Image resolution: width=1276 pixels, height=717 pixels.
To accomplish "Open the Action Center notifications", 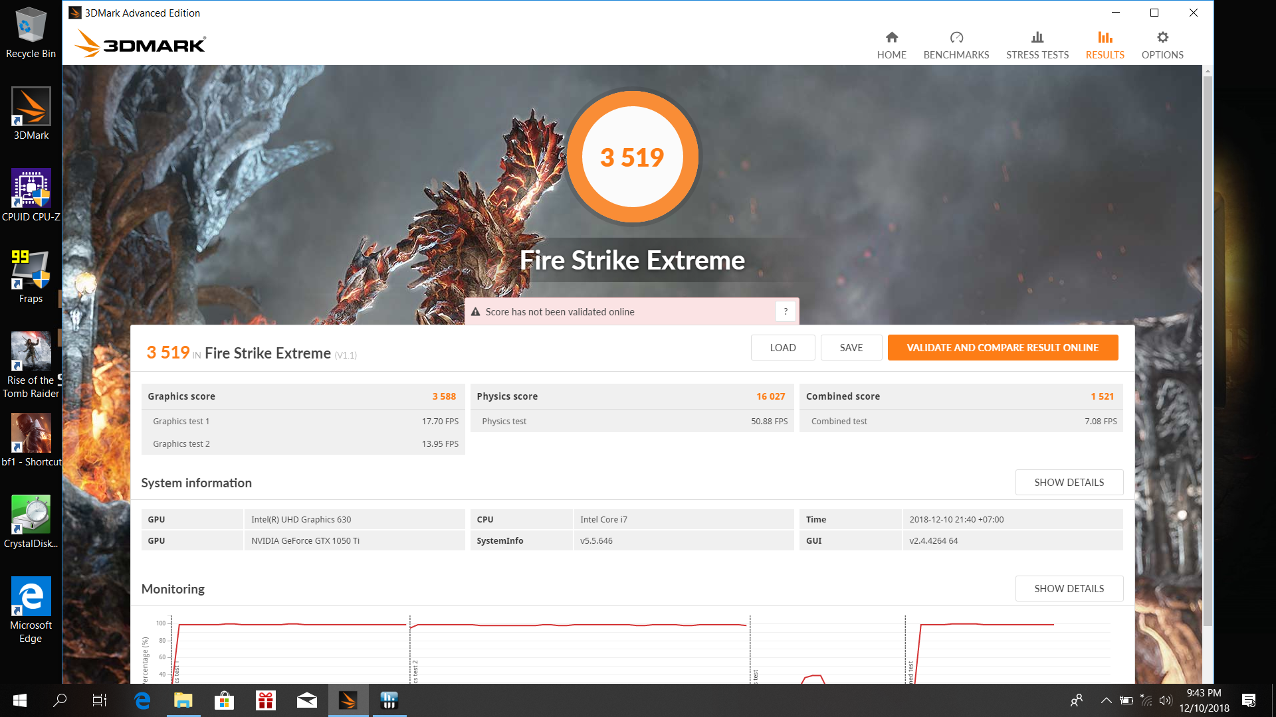I will pos(1249,700).
